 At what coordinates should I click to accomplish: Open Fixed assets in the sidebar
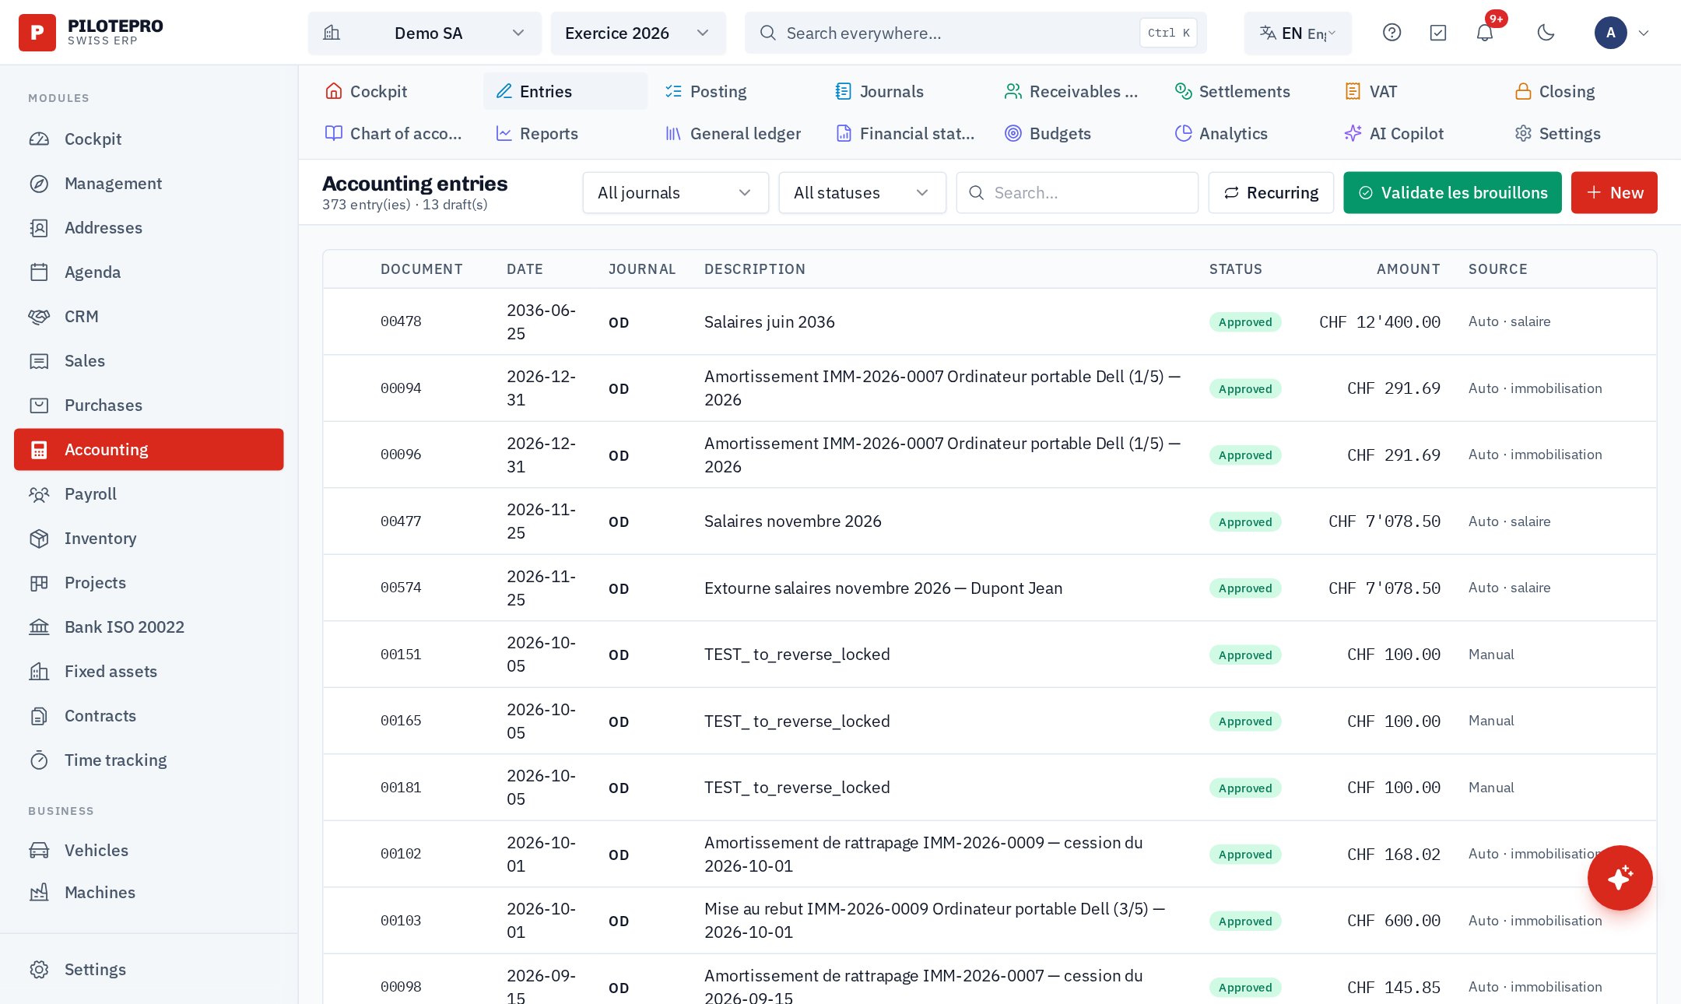[149, 671]
